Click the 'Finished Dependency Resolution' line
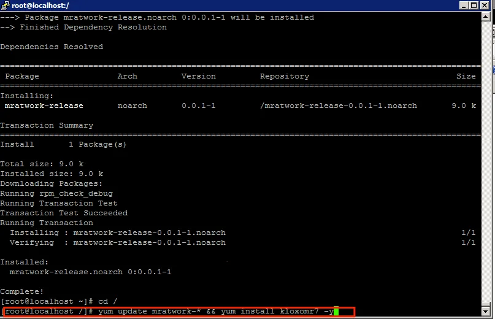 (83, 27)
